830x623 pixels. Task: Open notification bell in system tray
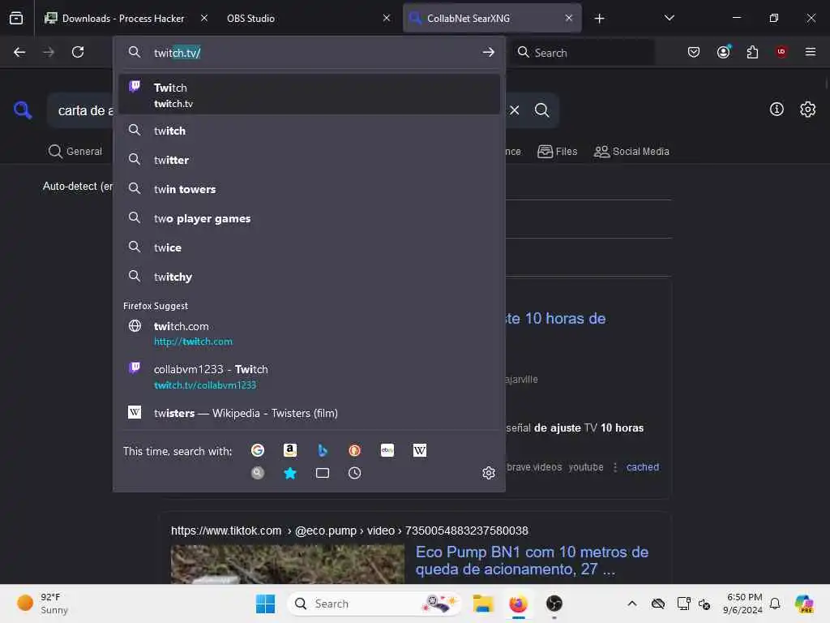775,604
